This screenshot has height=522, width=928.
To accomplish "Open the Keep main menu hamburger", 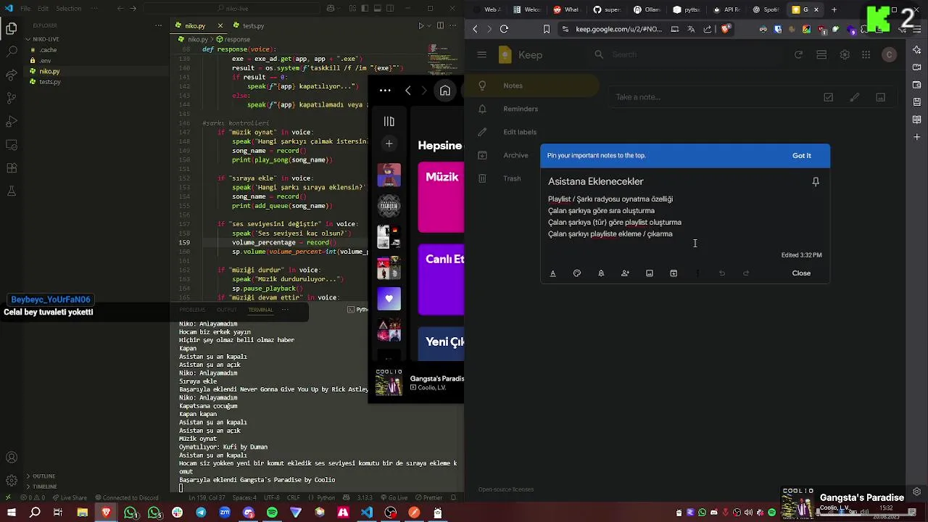I will pos(481,54).
